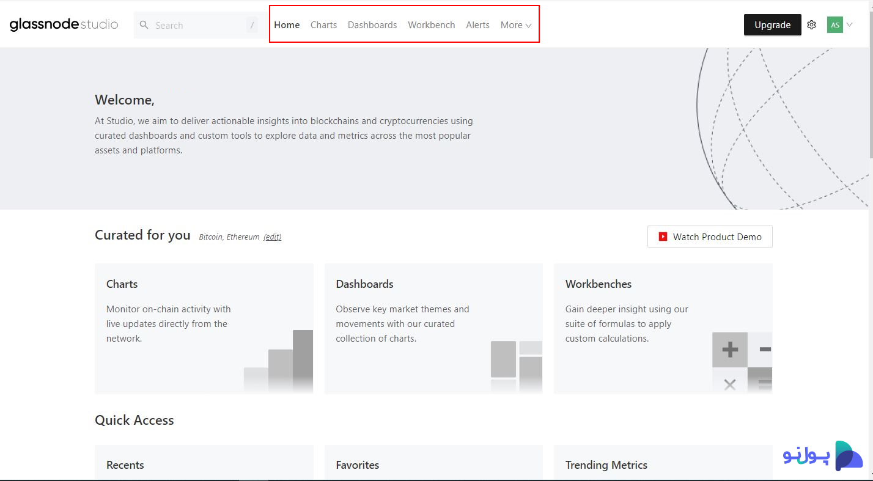Click the Watch Product Demo button
873x481 pixels.
tap(710, 237)
